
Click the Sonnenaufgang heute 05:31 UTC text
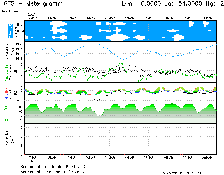click(x=55, y=166)
